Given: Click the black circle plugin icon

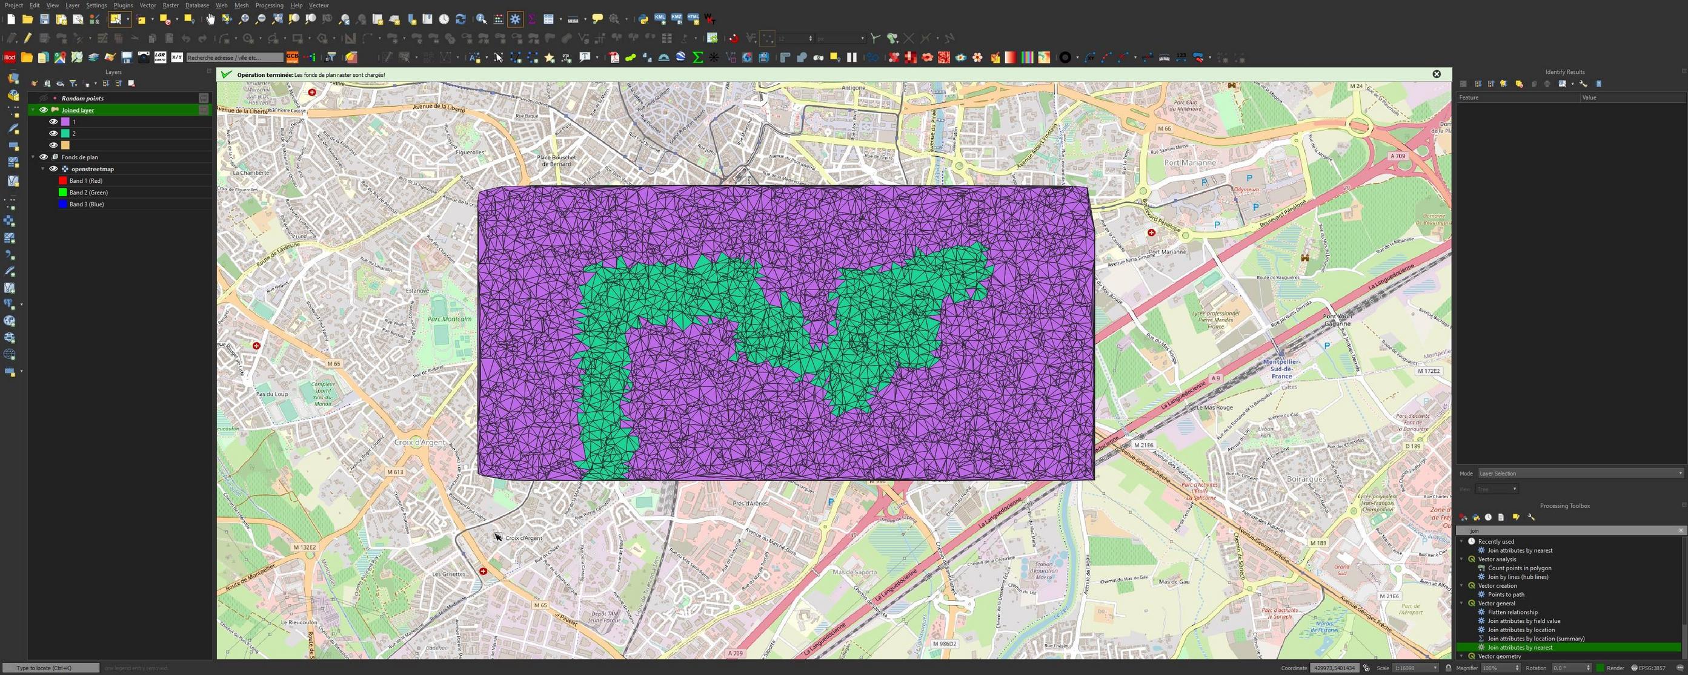Looking at the screenshot, I should click(1065, 58).
